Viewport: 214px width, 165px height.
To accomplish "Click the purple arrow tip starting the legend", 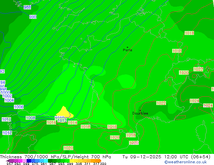I will click(8, 161).
